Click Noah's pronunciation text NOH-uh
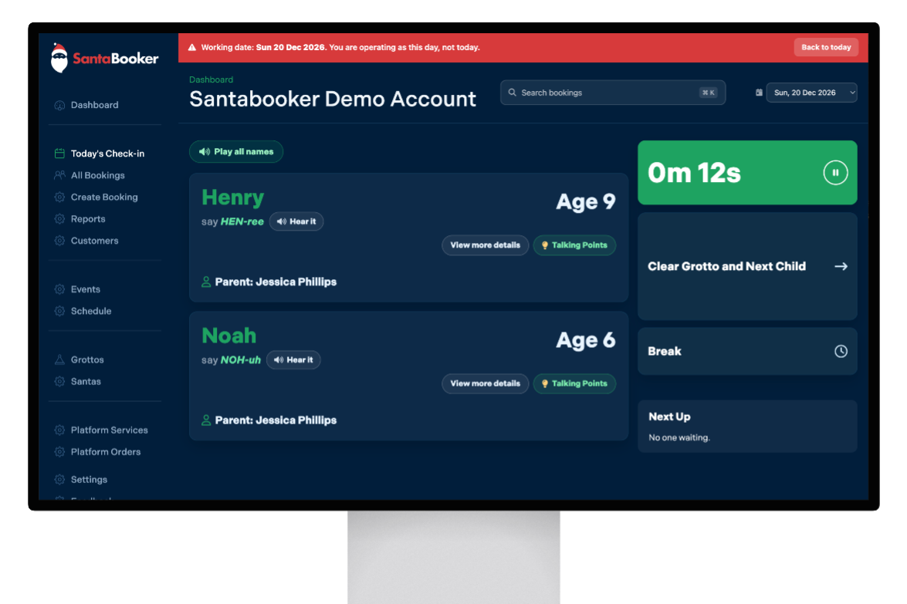 click(241, 359)
